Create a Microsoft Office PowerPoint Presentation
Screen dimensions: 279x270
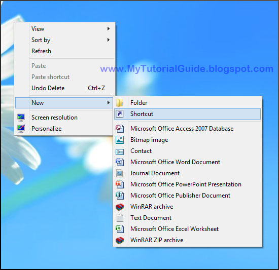click(188, 184)
